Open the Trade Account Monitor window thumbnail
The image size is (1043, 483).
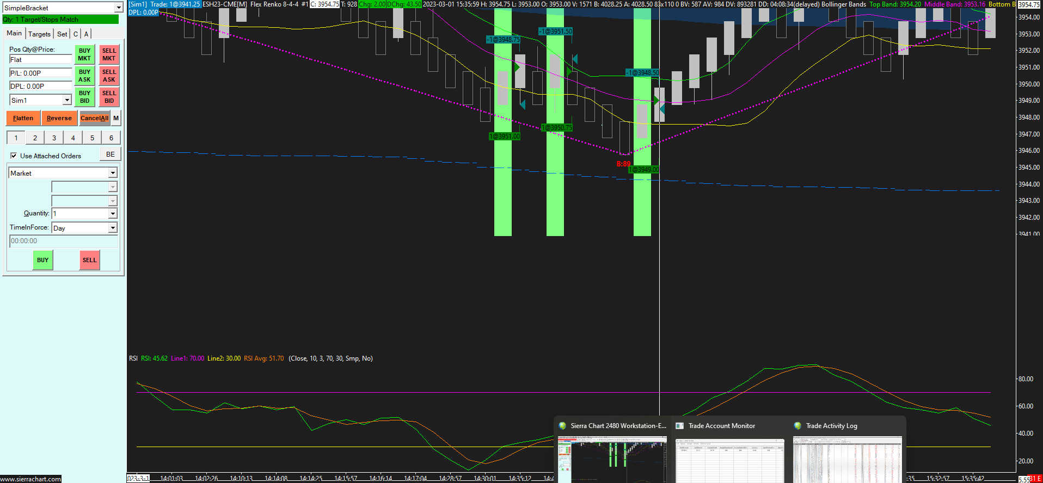730,460
